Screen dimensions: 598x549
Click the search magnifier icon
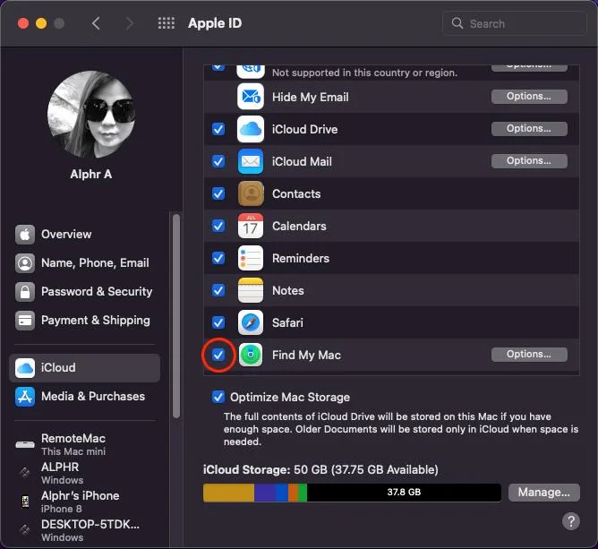pyautogui.click(x=457, y=23)
